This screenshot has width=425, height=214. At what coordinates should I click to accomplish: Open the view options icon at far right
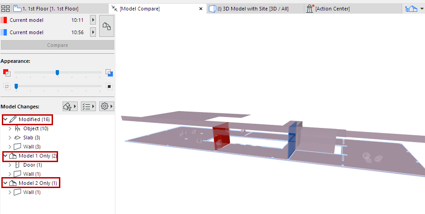(x=411, y=9)
